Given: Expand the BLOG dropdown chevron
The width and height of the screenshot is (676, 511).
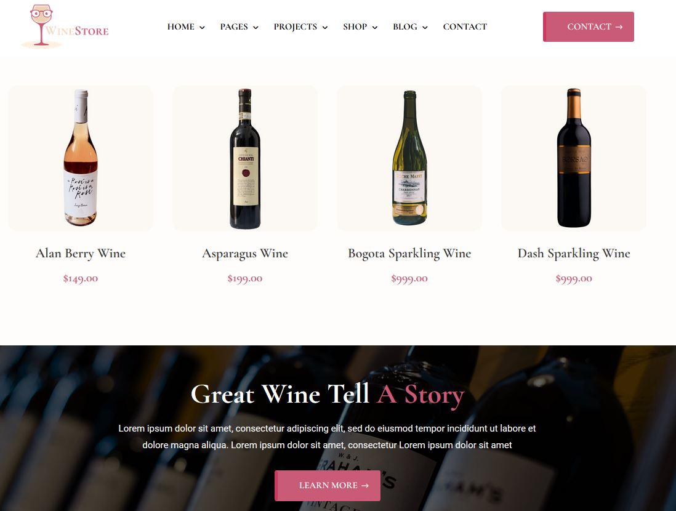Looking at the screenshot, I should [425, 28].
